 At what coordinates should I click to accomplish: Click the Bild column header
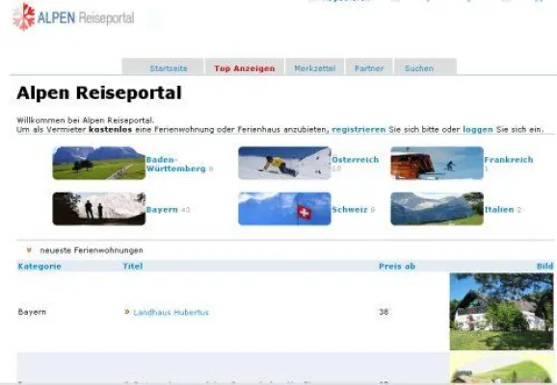[x=544, y=267]
